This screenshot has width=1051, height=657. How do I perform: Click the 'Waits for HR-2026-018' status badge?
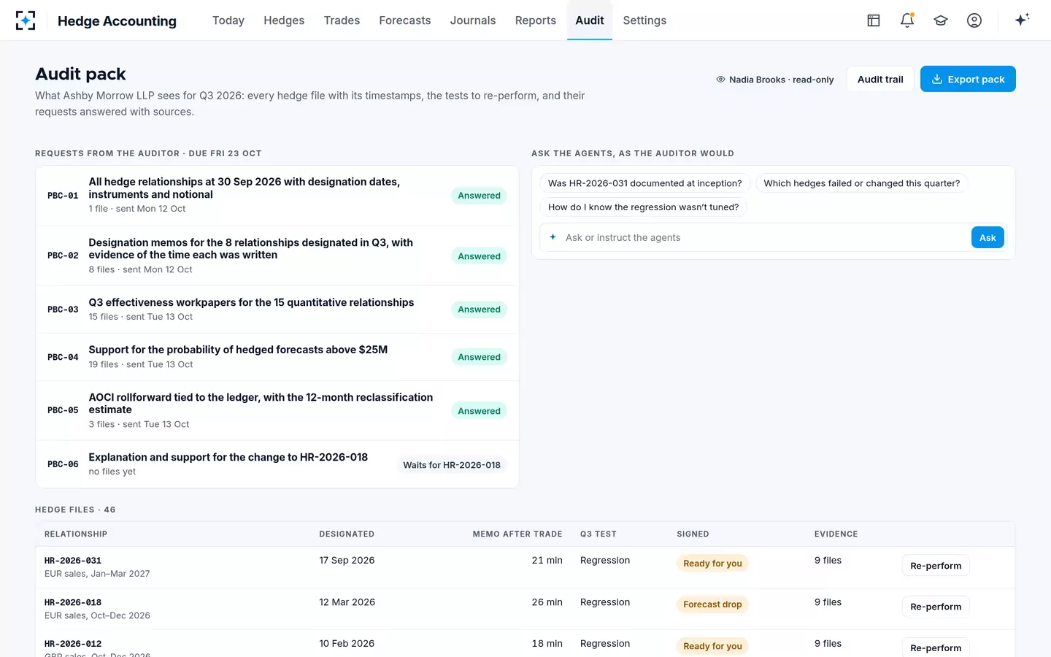(x=452, y=465)
